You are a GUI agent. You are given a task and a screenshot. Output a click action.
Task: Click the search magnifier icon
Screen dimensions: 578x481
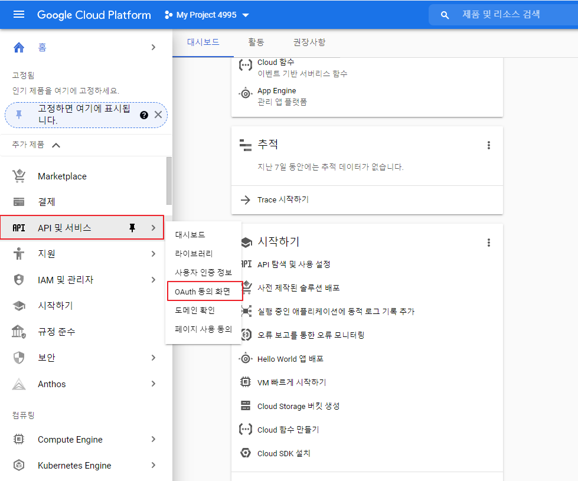[445, 15]
